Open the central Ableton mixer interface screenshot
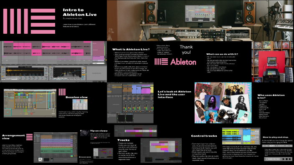The height and width of the screenshot is (165, 294). click(130, 102)
